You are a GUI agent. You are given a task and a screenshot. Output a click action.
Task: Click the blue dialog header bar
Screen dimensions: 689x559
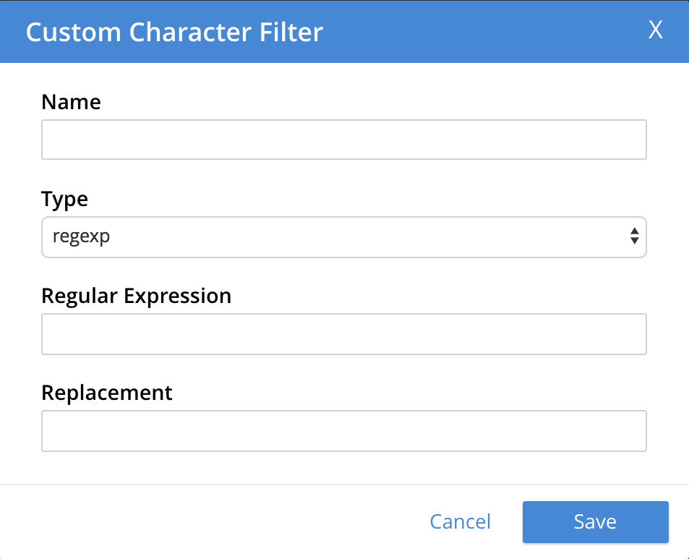pyautogui.click(x=470, y=32)
